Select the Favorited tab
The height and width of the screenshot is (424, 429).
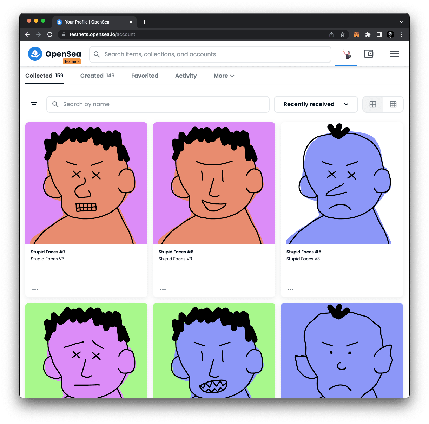(x=145, y=76)
